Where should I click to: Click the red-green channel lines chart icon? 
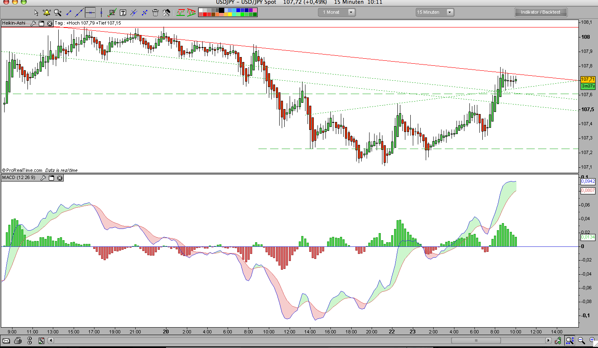click(180, 12)
